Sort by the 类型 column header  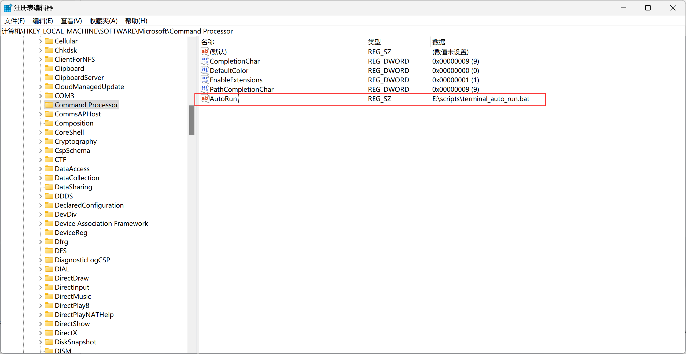pyautogui.click(x=374, y=42)
